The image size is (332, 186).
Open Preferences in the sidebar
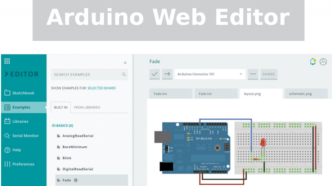tap(24, 164)
